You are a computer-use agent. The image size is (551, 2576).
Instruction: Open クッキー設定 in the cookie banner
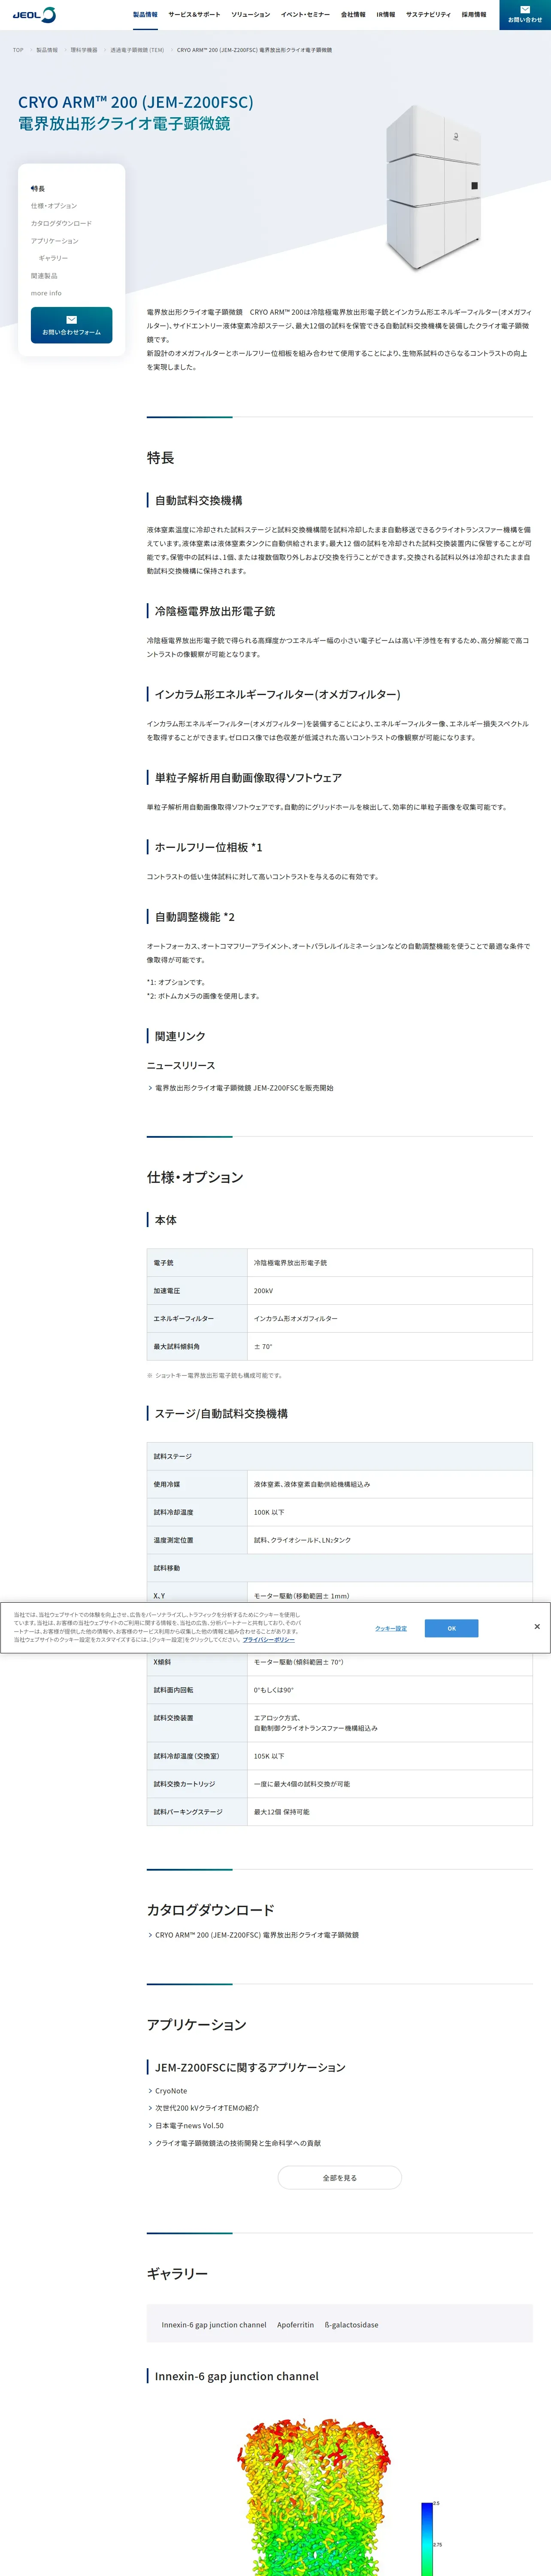[391, 1629]
